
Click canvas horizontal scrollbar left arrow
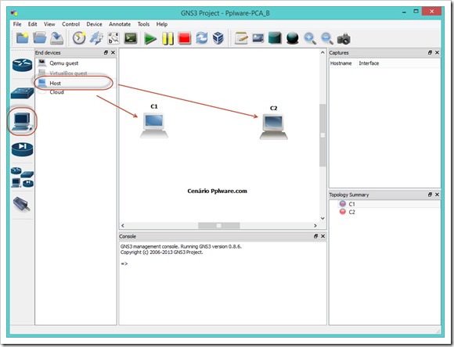point(123,226)
